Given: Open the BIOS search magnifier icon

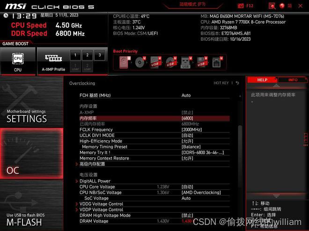Looking at the screenshot, I should pyautogui.click(x=272, y=6).
